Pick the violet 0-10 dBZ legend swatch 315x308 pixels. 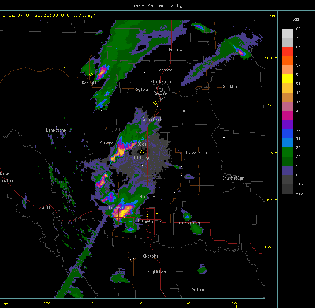click(287, 170)
